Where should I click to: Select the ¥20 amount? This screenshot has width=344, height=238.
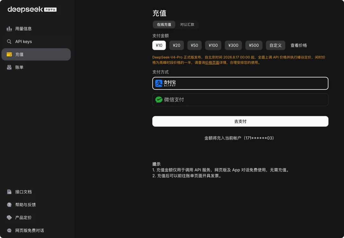[x=176, y=45]
